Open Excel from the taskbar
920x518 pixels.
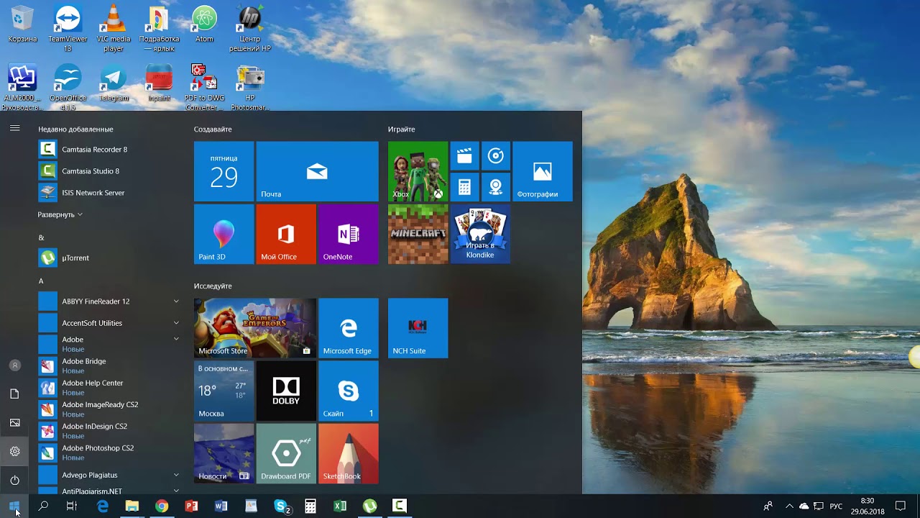pos(340,506)
